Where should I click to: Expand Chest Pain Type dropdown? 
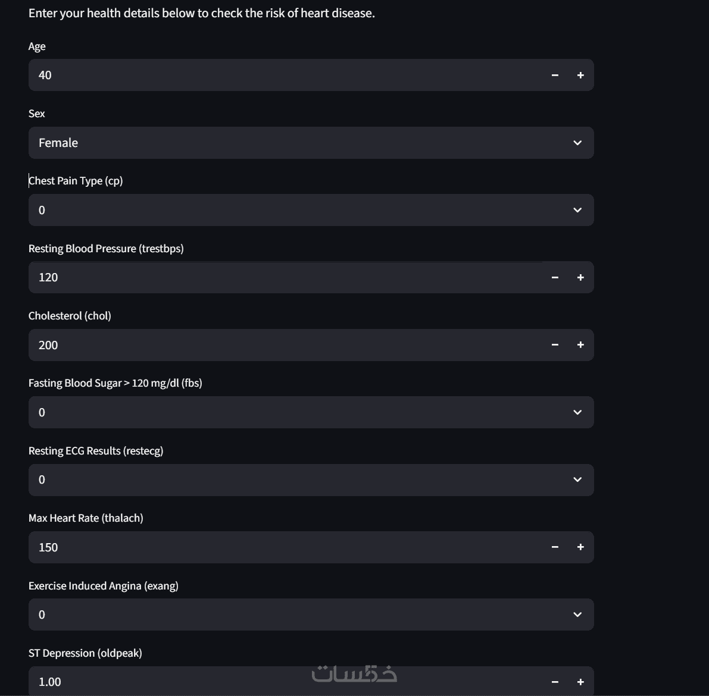tap(311, 210)
